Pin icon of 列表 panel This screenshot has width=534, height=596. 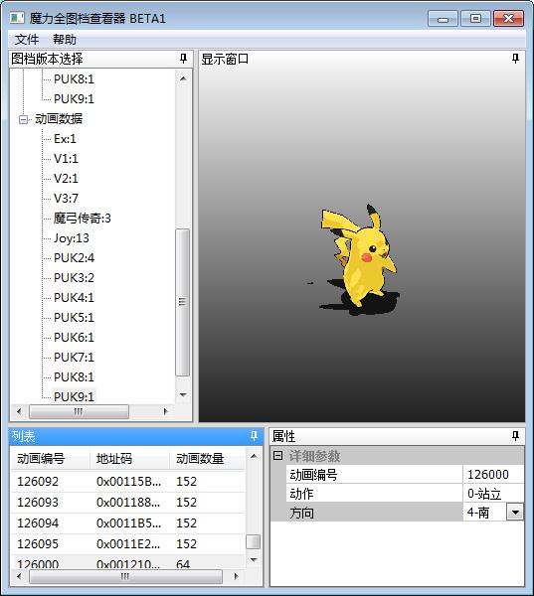(x=254, y=436)
